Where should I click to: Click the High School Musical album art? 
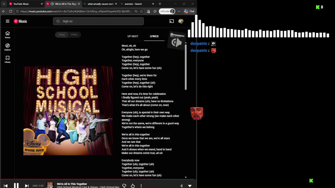tap(68, 111)
